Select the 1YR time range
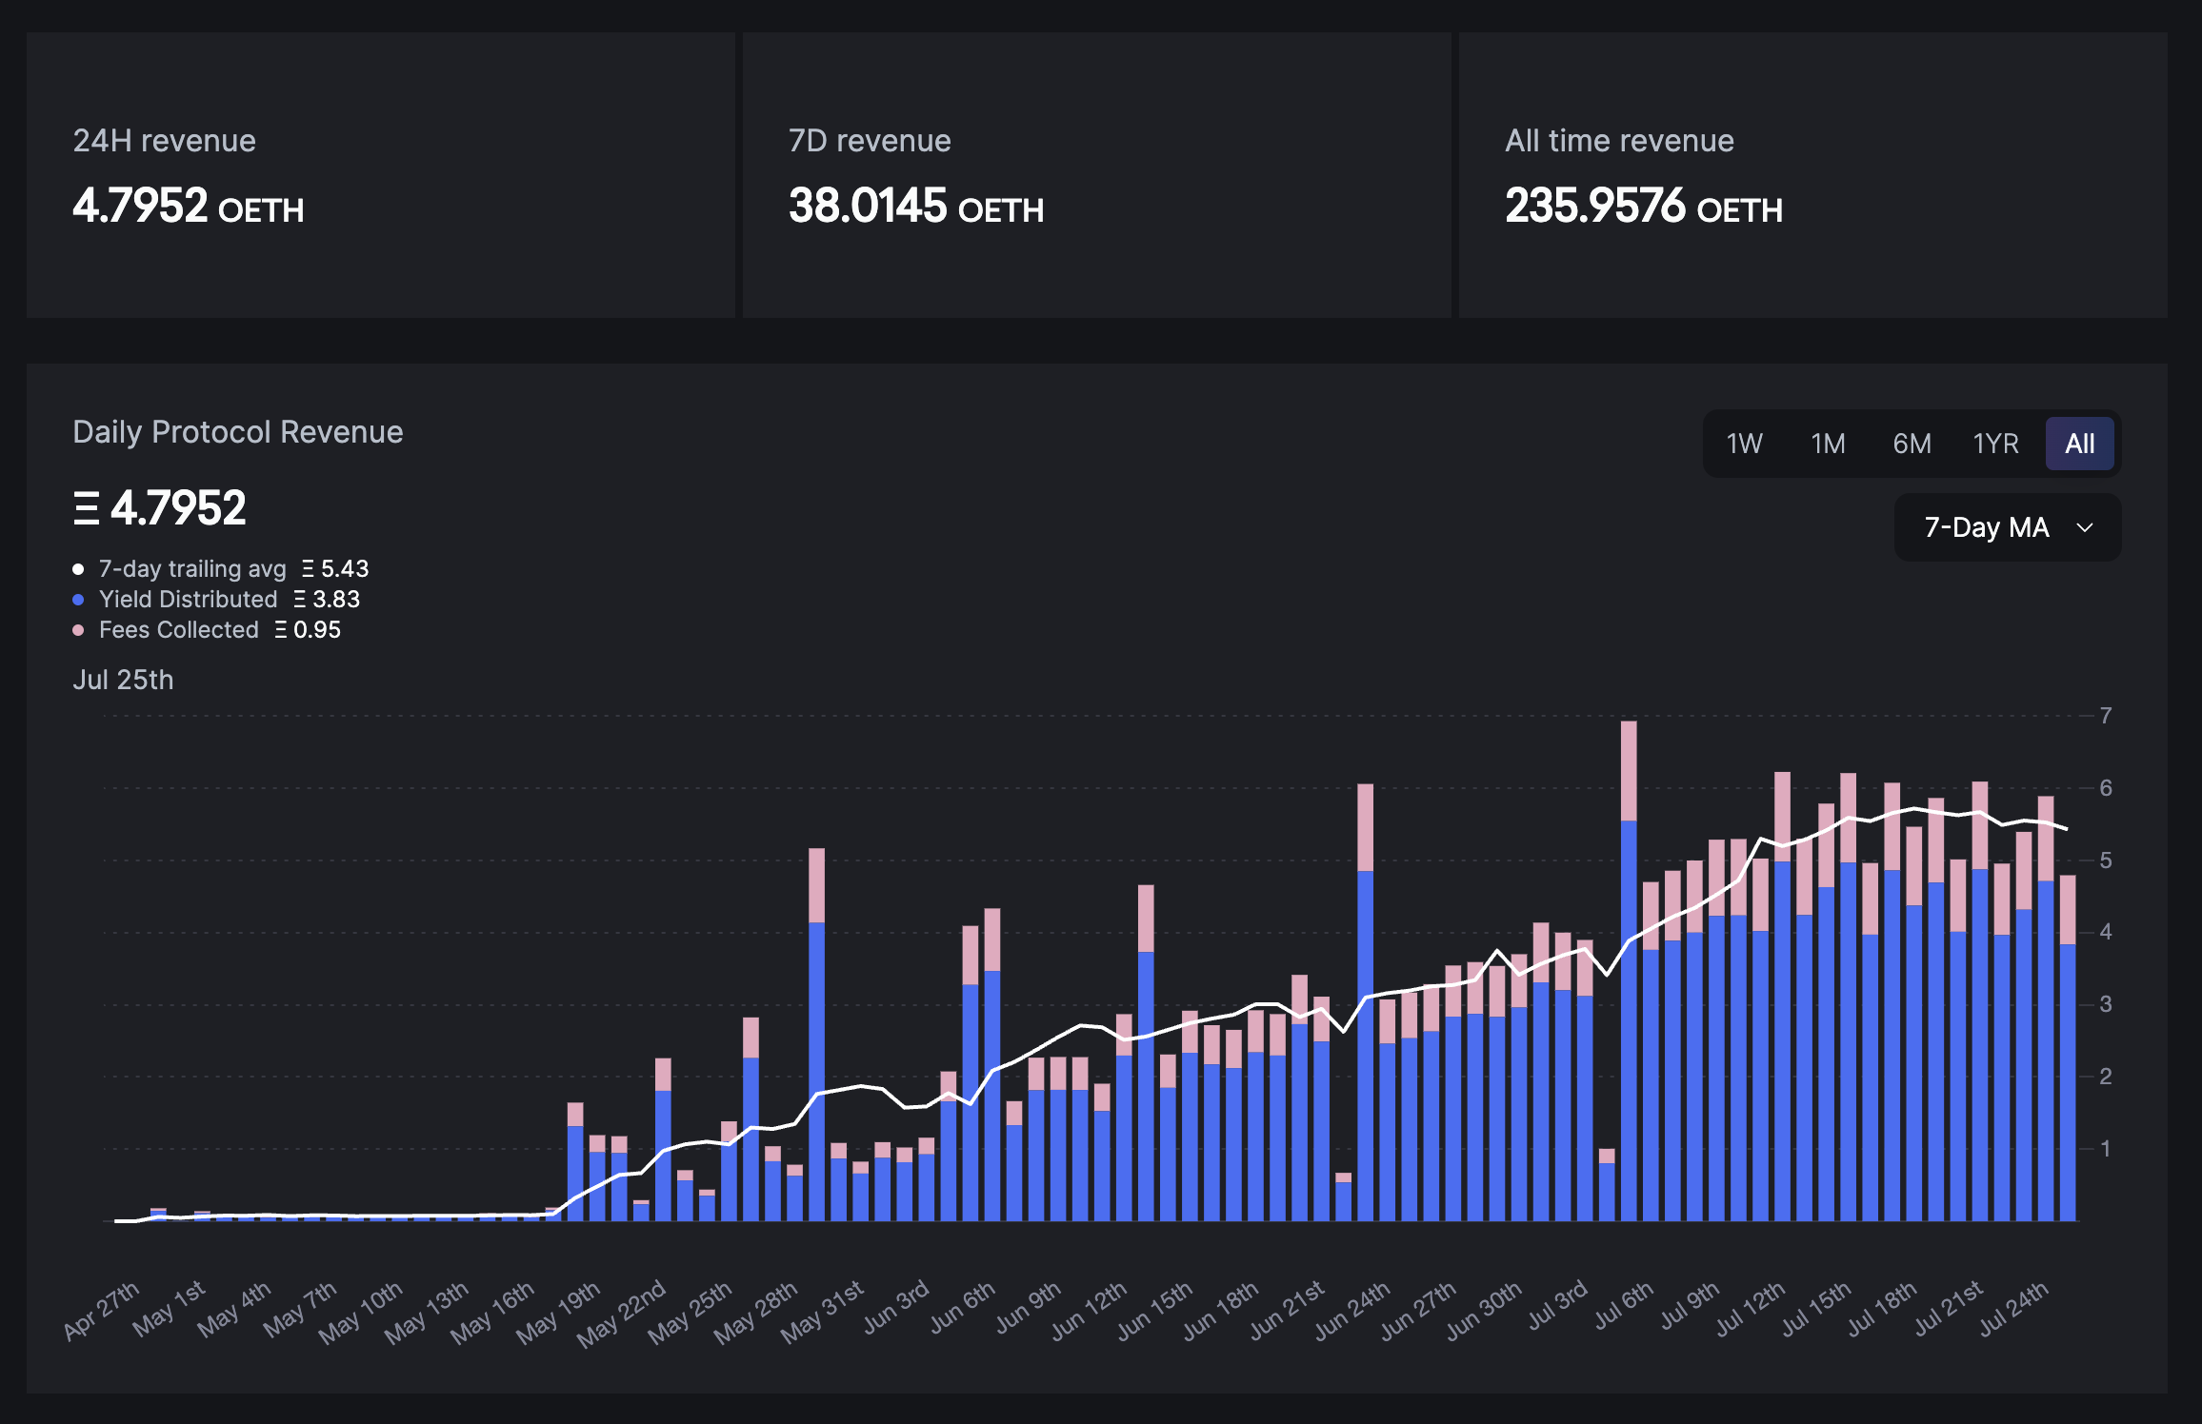Viewport: 2202px width, 1424px height. (1995, 443)
